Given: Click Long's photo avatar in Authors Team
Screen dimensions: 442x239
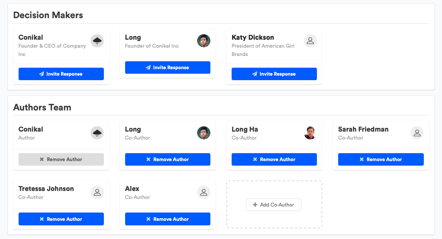Looking at the screenshot, I should pyautogui.click(x=204, y=133).
